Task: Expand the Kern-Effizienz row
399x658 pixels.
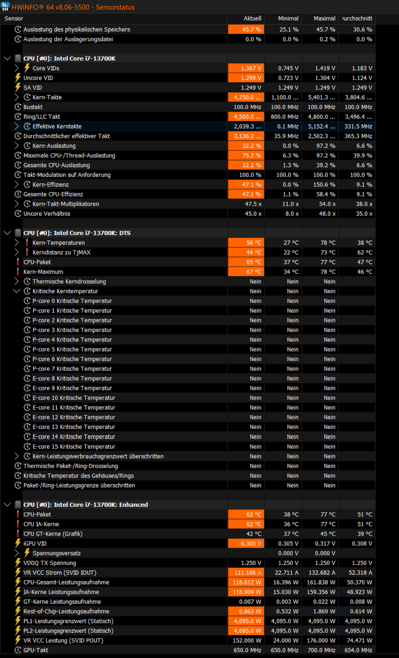Action: pyautogui.click(x=16, y=185)
